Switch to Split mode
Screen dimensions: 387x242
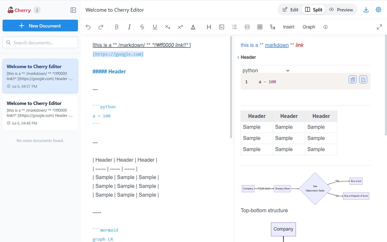coord(314,10)
